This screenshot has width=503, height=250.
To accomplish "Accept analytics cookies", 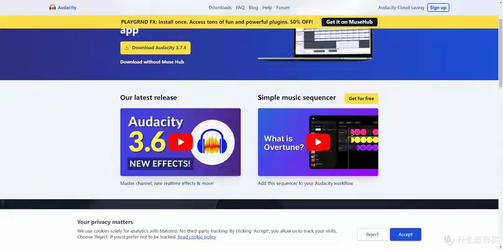I will 406,235.
